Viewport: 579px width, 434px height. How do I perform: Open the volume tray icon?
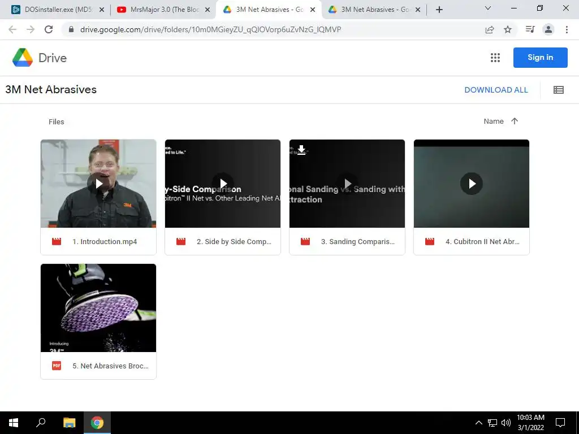tap(506, 423)
